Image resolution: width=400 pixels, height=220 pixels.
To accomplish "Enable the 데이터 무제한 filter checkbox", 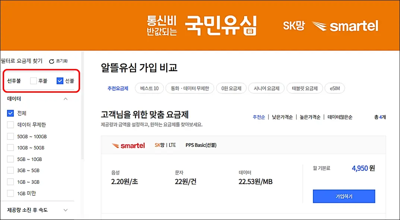I will [x=10, y=124].
